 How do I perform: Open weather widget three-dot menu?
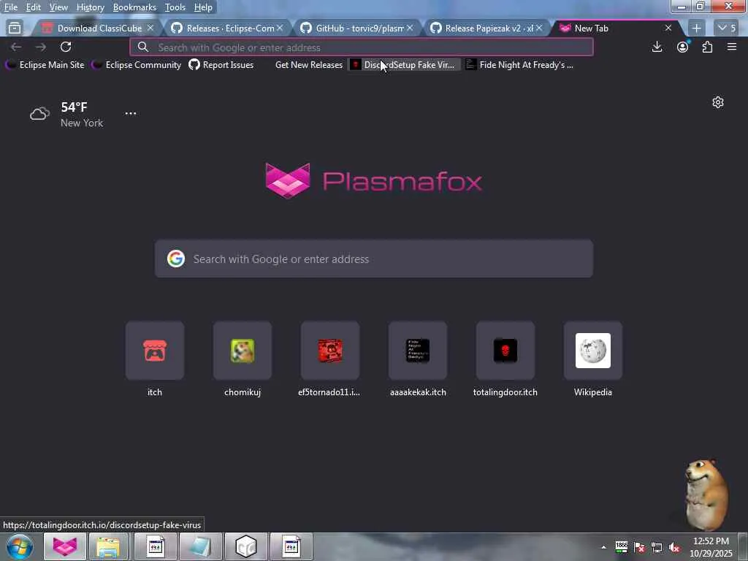[130, 113]
